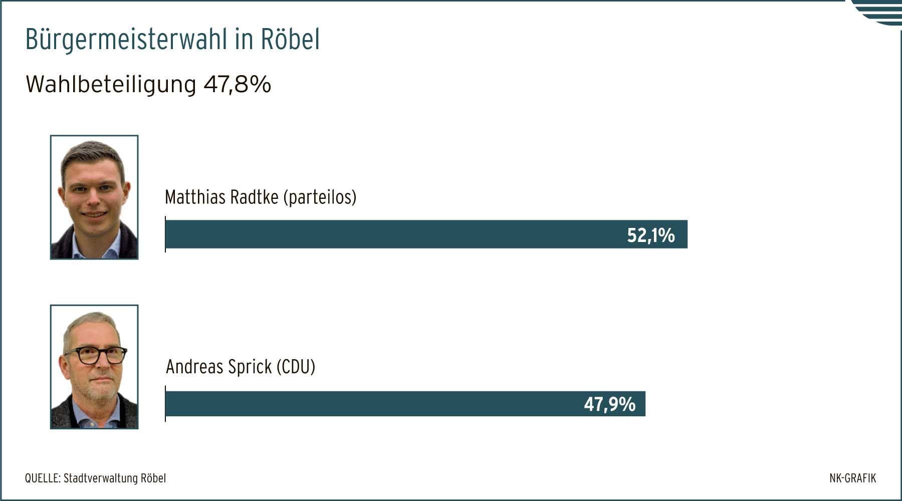Click the (parteilos) party affiliation text
Image resolution: width=902 pixels, height=501 pixels.
320,197
